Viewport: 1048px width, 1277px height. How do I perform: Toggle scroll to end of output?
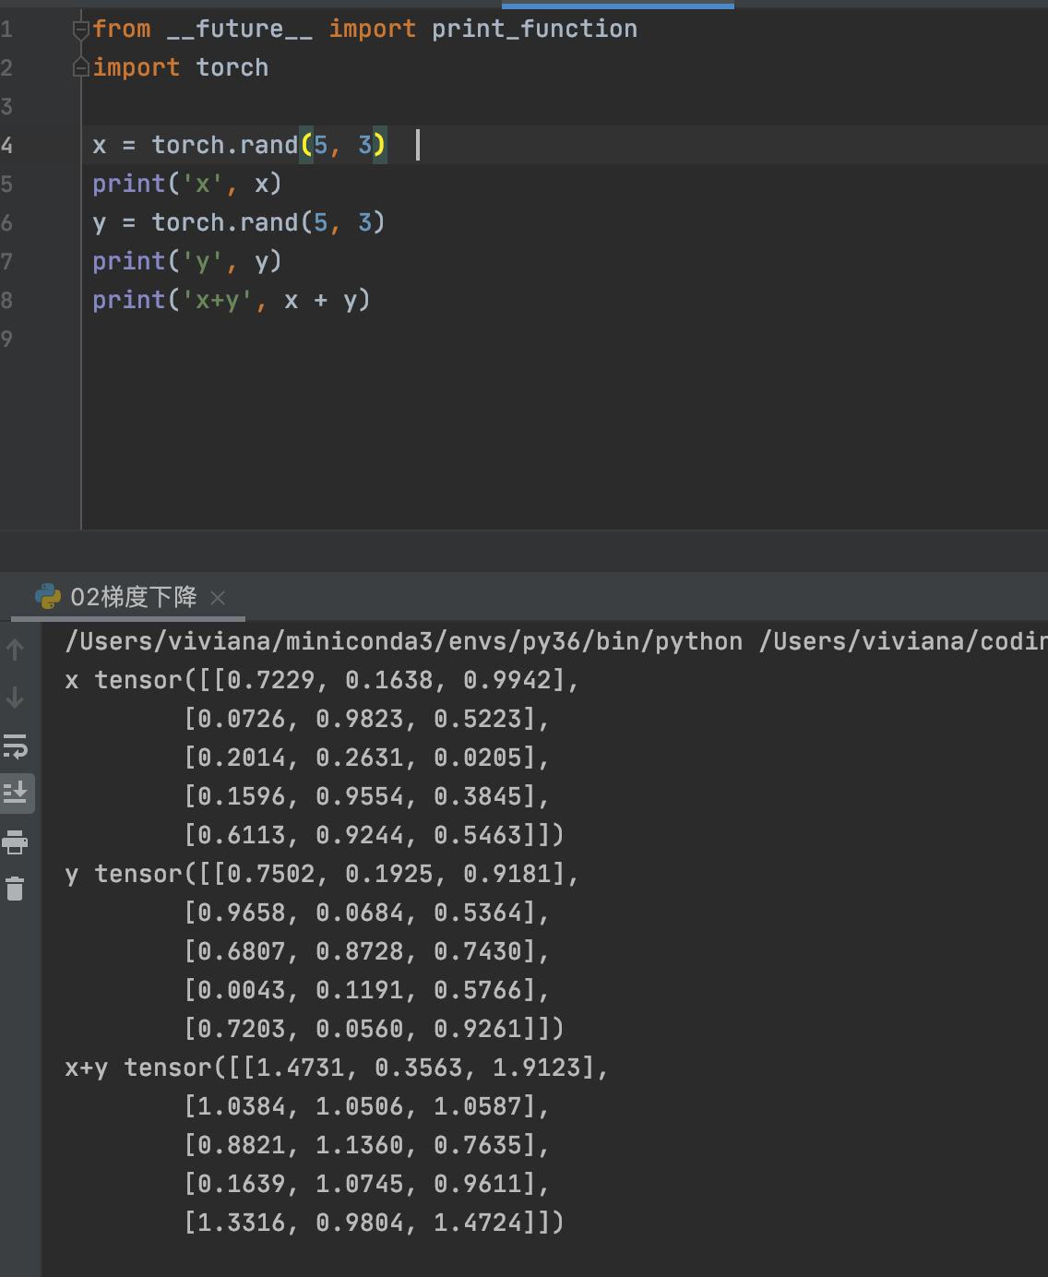(x=16, y=793)
